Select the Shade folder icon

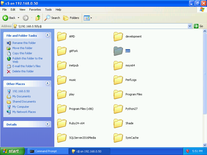point(118,123)
